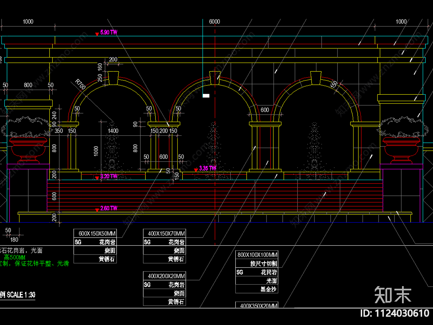Click the "180" dimension text
Image resolution: width=433 pixels, height=325 pixels.
(x=14, y=240)
